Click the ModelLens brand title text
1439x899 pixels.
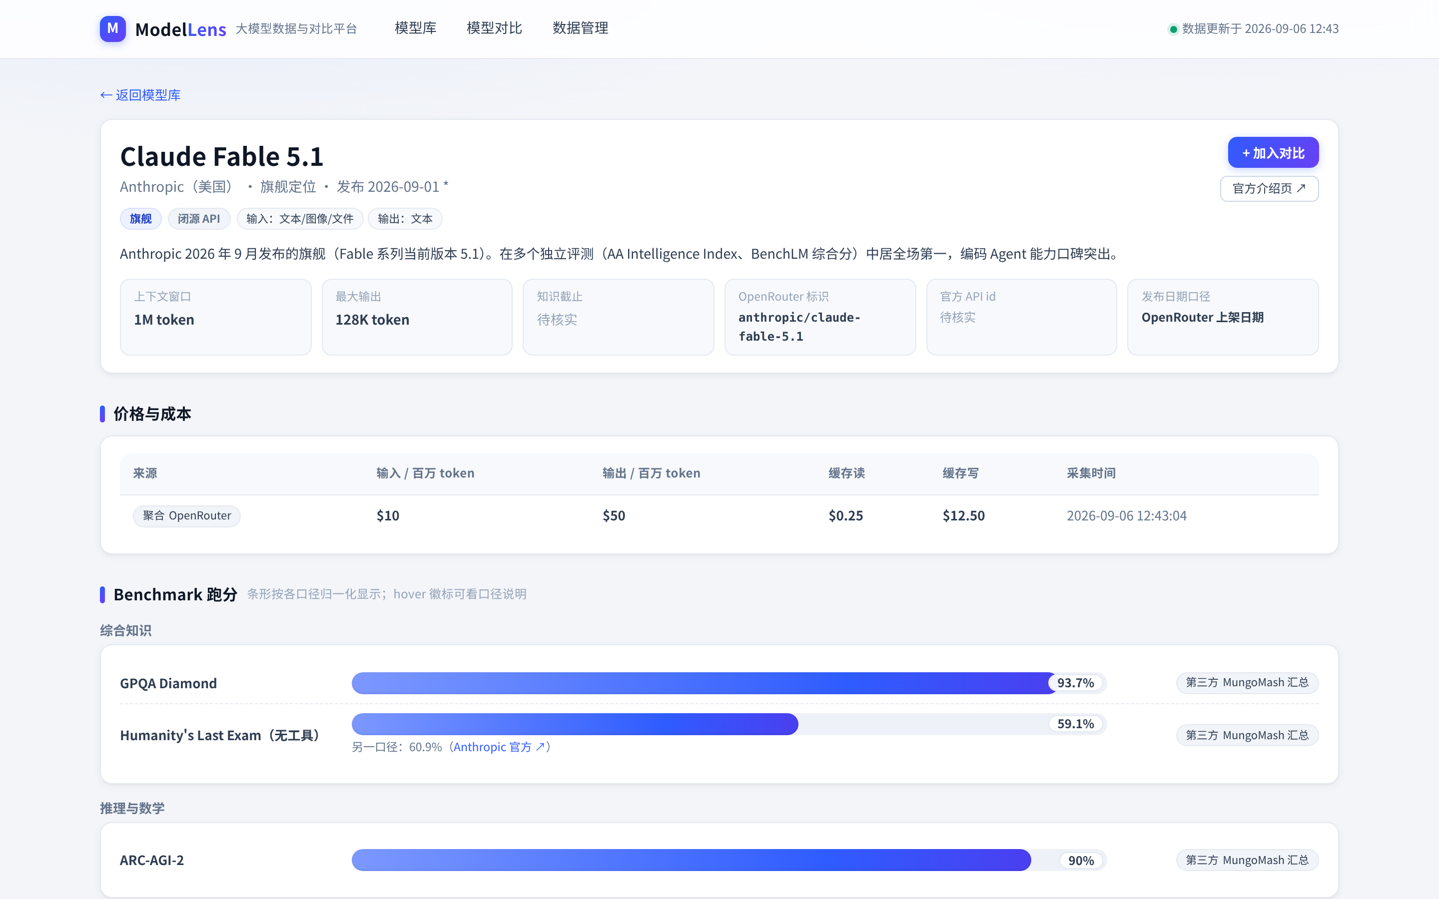[x=180, y=29]
